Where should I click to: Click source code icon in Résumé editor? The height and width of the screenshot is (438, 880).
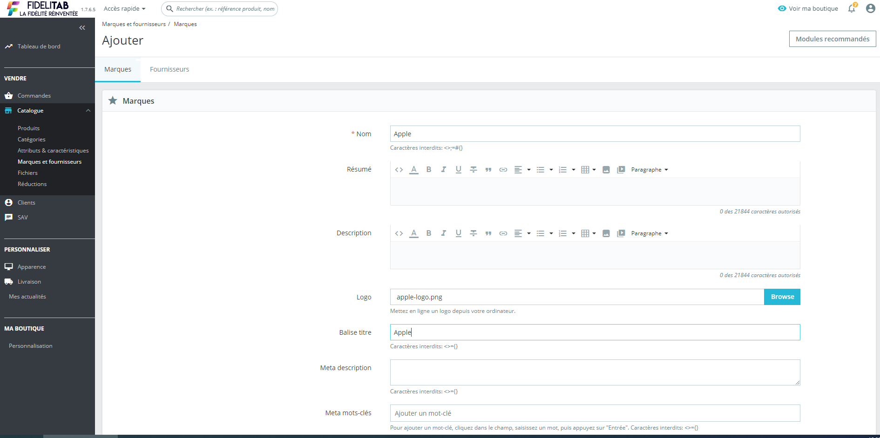pyautogui.click(x=399, y=170)
